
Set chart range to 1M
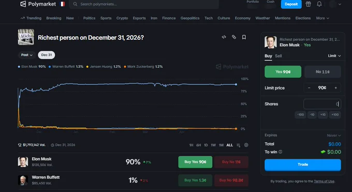(221, 145)
